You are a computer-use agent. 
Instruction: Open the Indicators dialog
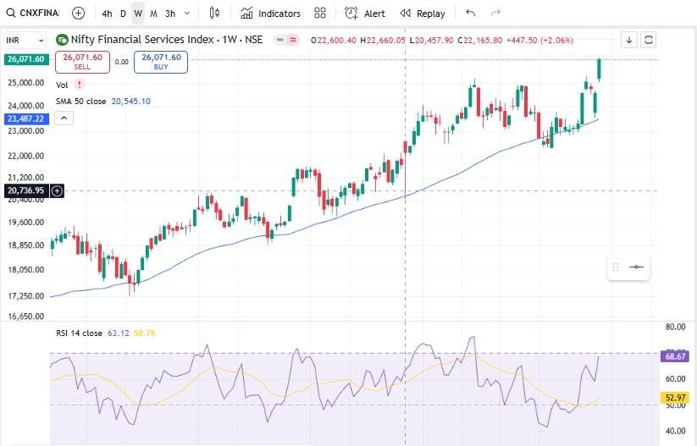[270, 14]
